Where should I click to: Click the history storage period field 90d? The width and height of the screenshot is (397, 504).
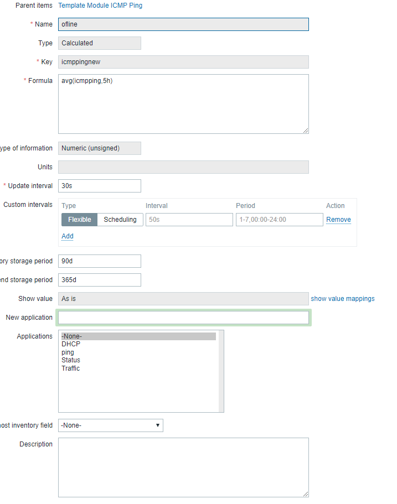tap(100, 261)
